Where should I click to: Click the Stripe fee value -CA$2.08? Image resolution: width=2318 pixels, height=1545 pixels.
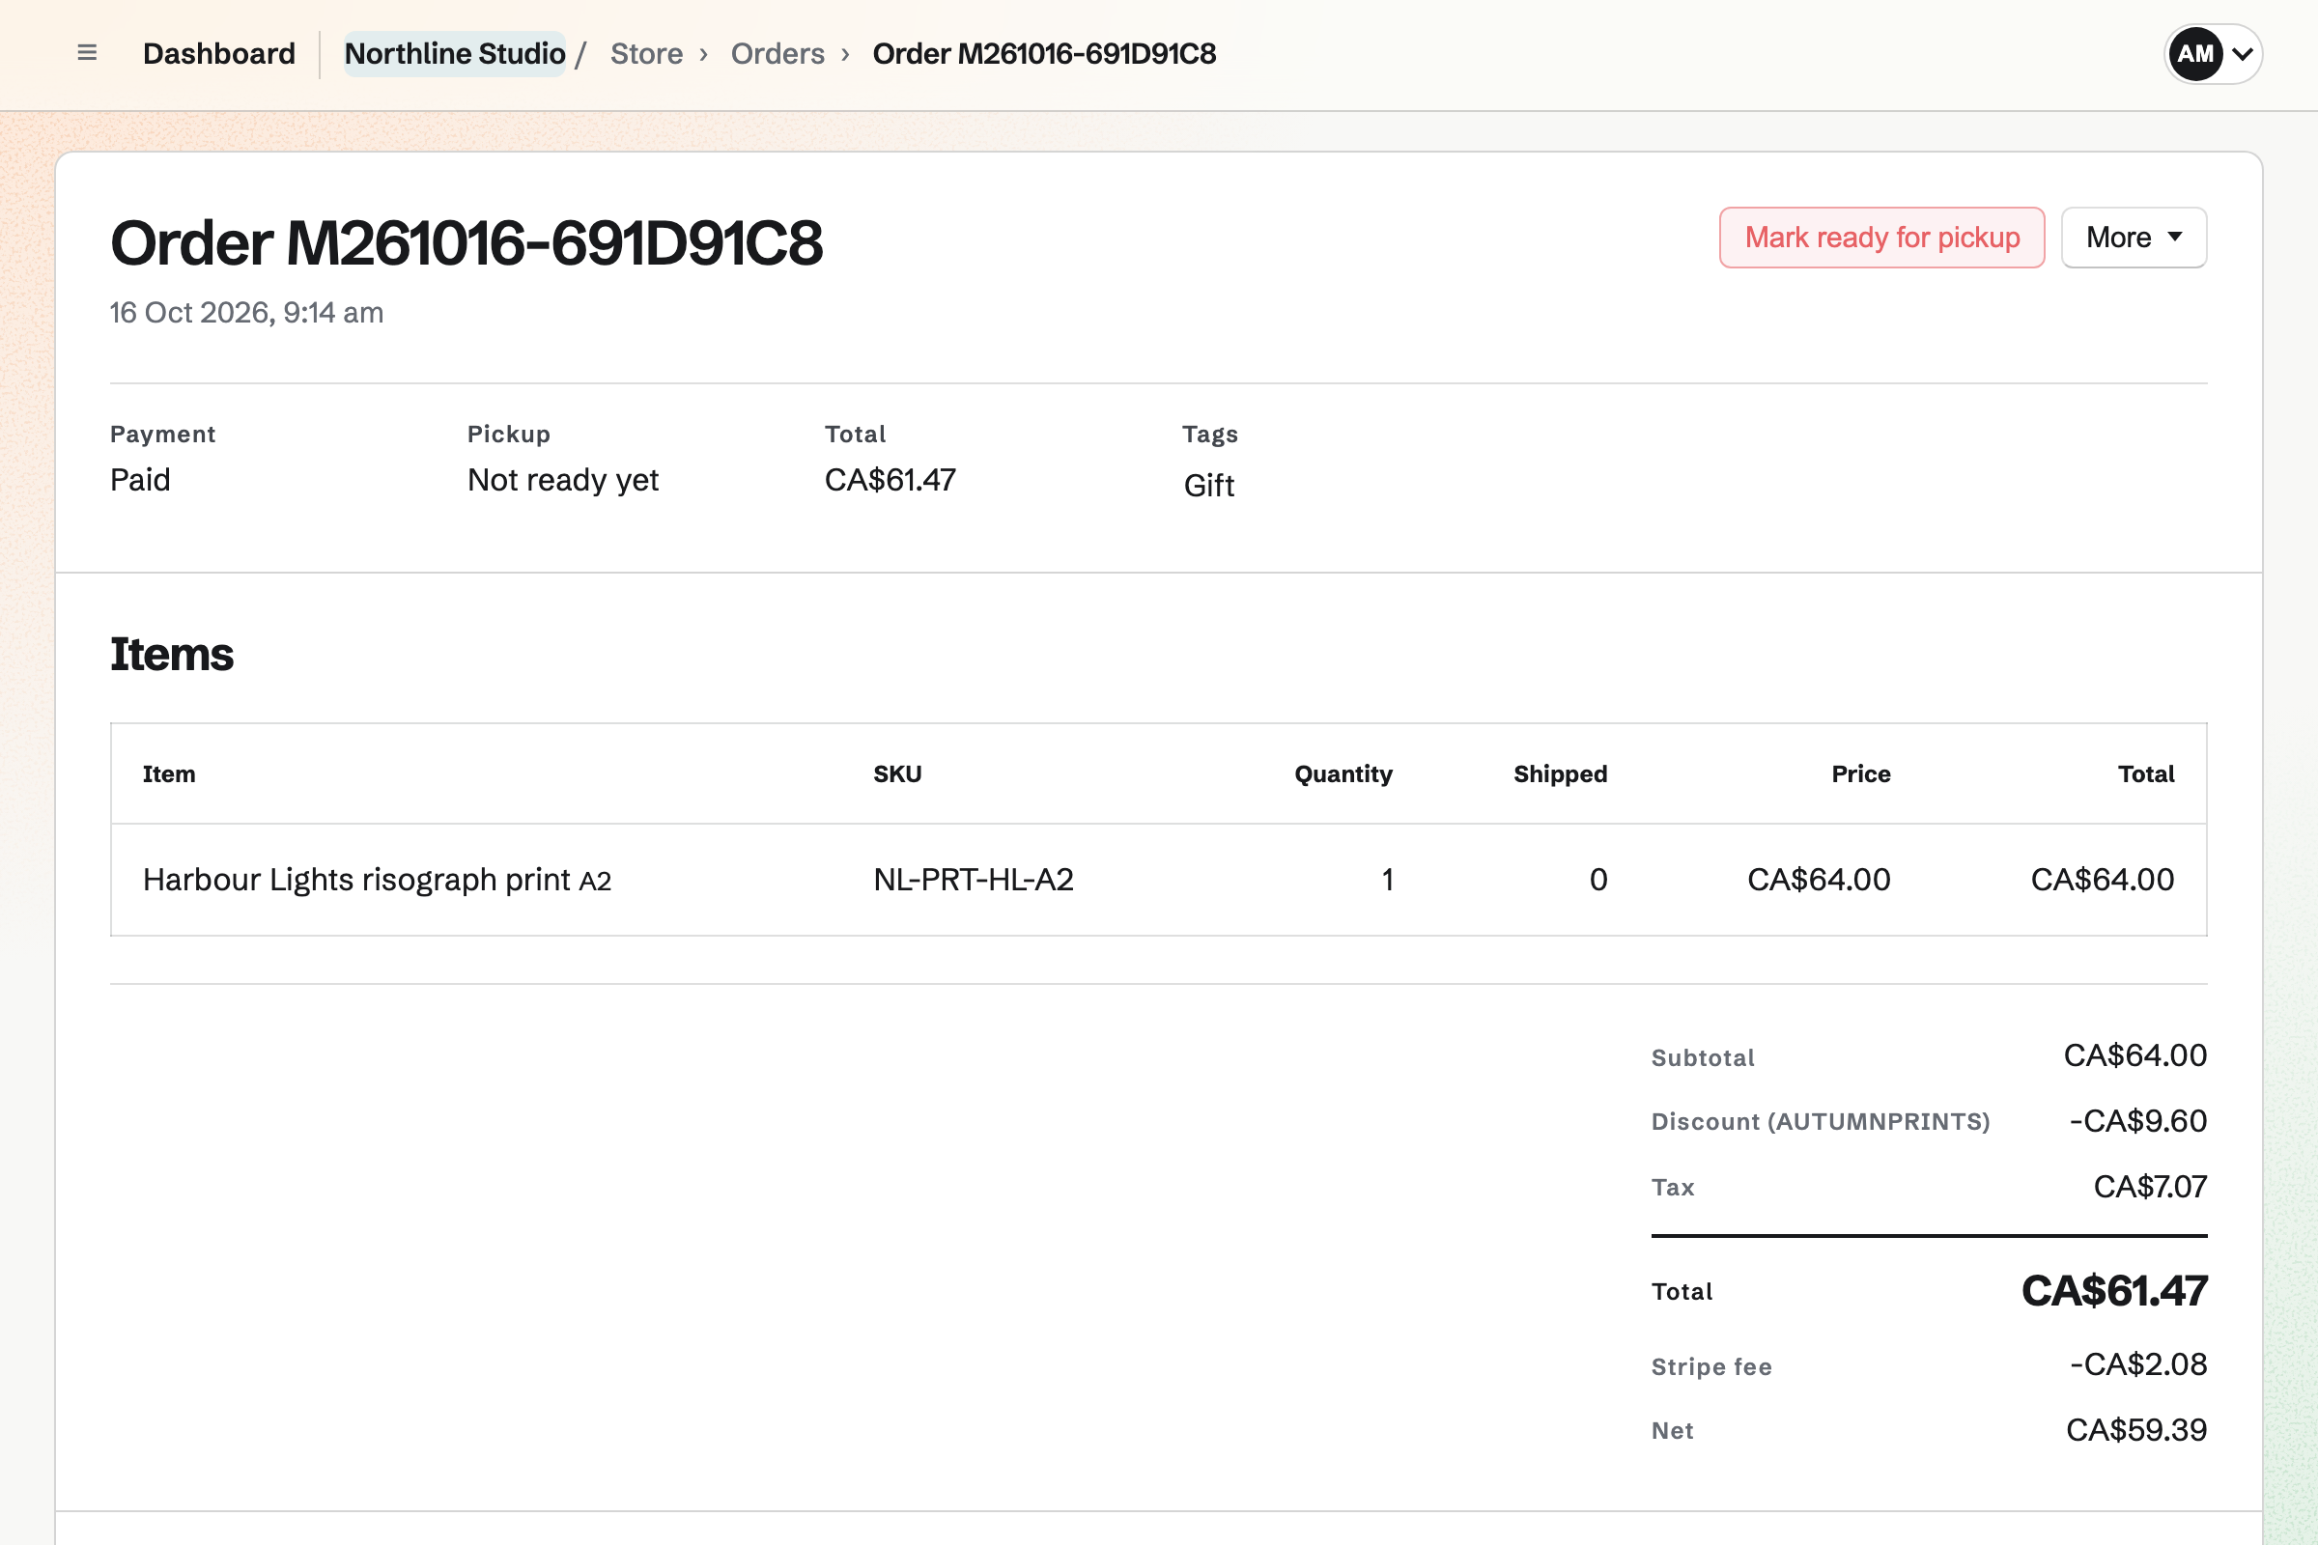[2137, 1364]
